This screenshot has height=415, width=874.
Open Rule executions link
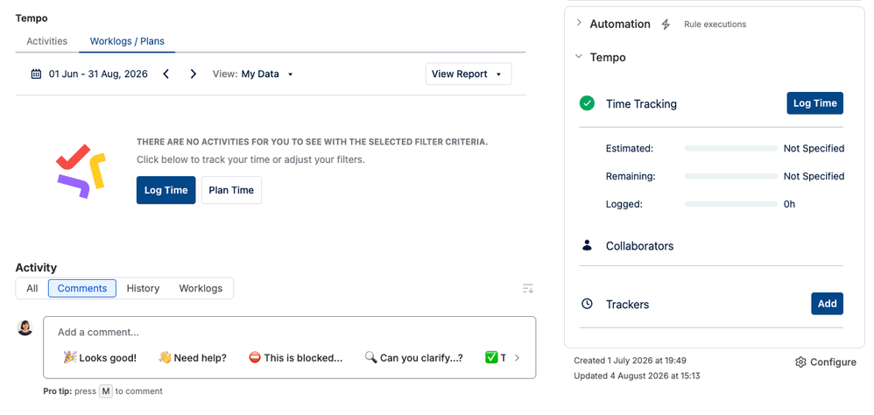[715, 25]
